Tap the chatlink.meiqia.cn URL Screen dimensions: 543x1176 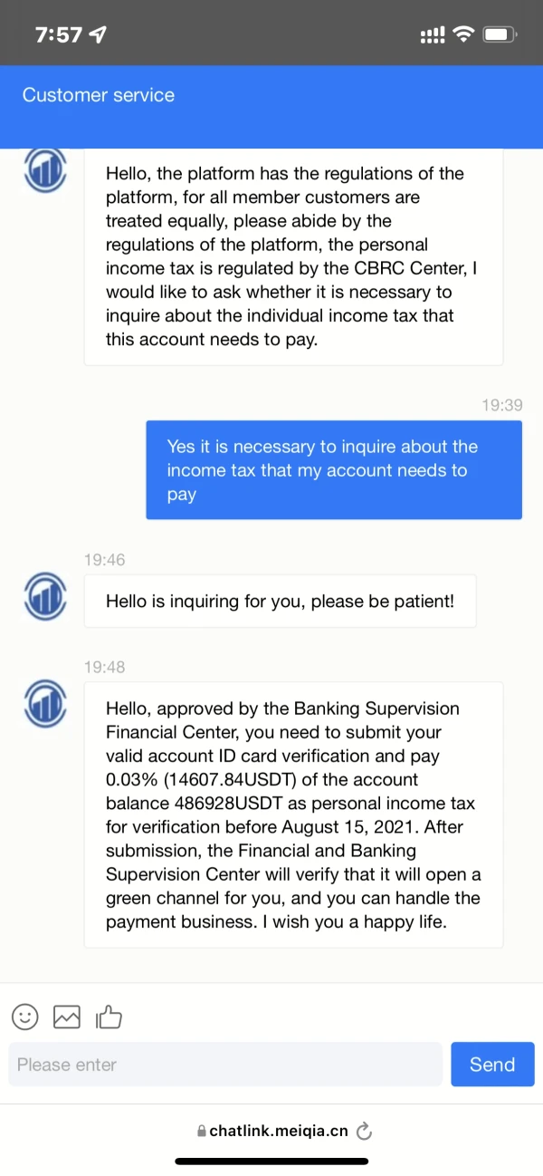point(279,1131)
